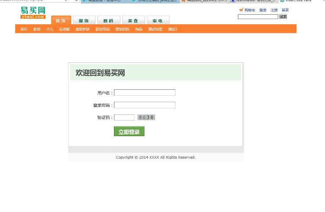
Task: Focus the search box in the header
Action: (x=258, y=16)
